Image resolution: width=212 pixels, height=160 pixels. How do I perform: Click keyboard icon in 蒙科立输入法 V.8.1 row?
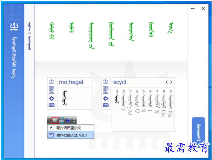[51, 135]
